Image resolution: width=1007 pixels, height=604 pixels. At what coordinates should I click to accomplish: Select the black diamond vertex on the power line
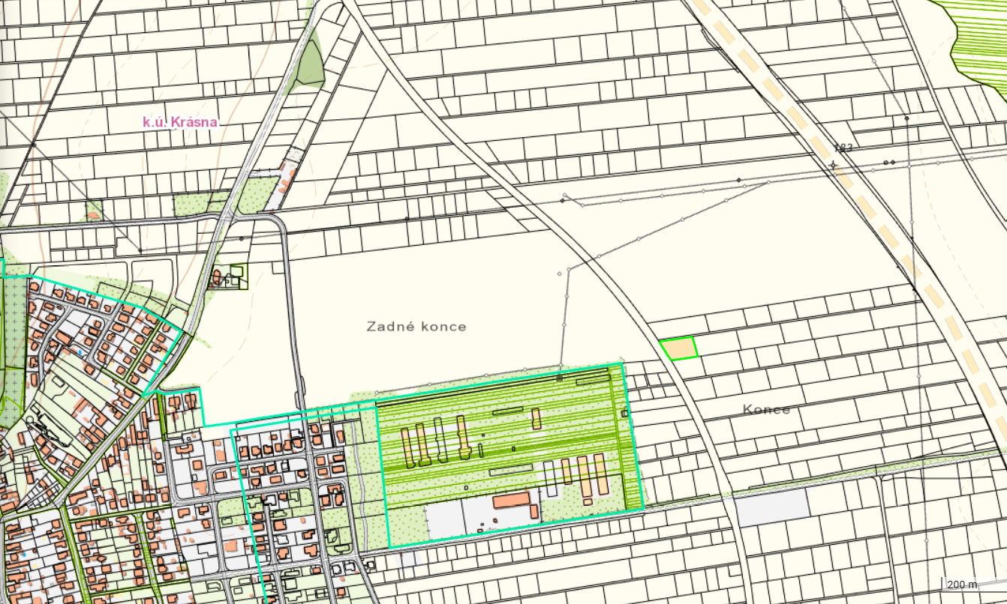tap(738, 180)
